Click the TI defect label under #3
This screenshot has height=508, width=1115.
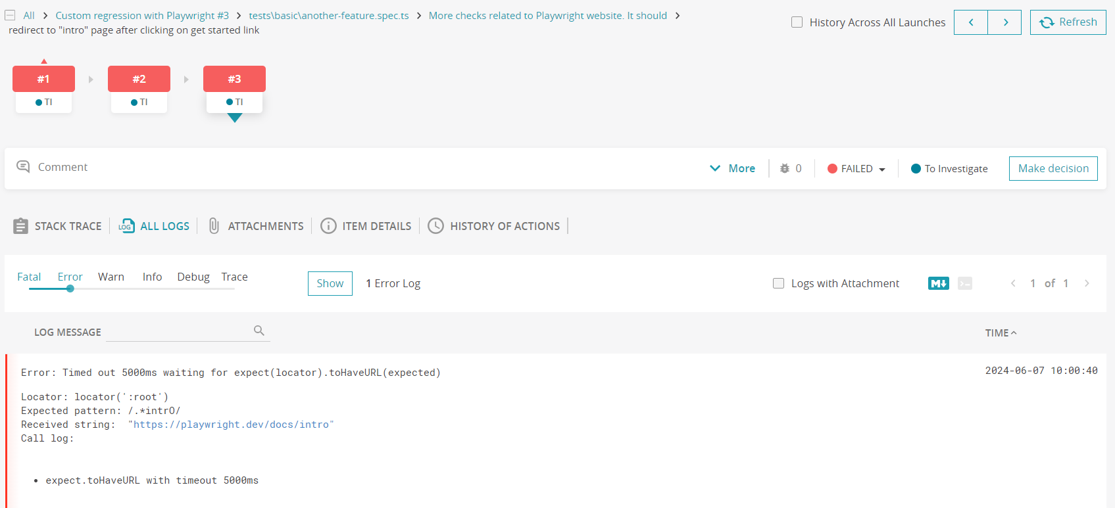[x=235, y=102]
